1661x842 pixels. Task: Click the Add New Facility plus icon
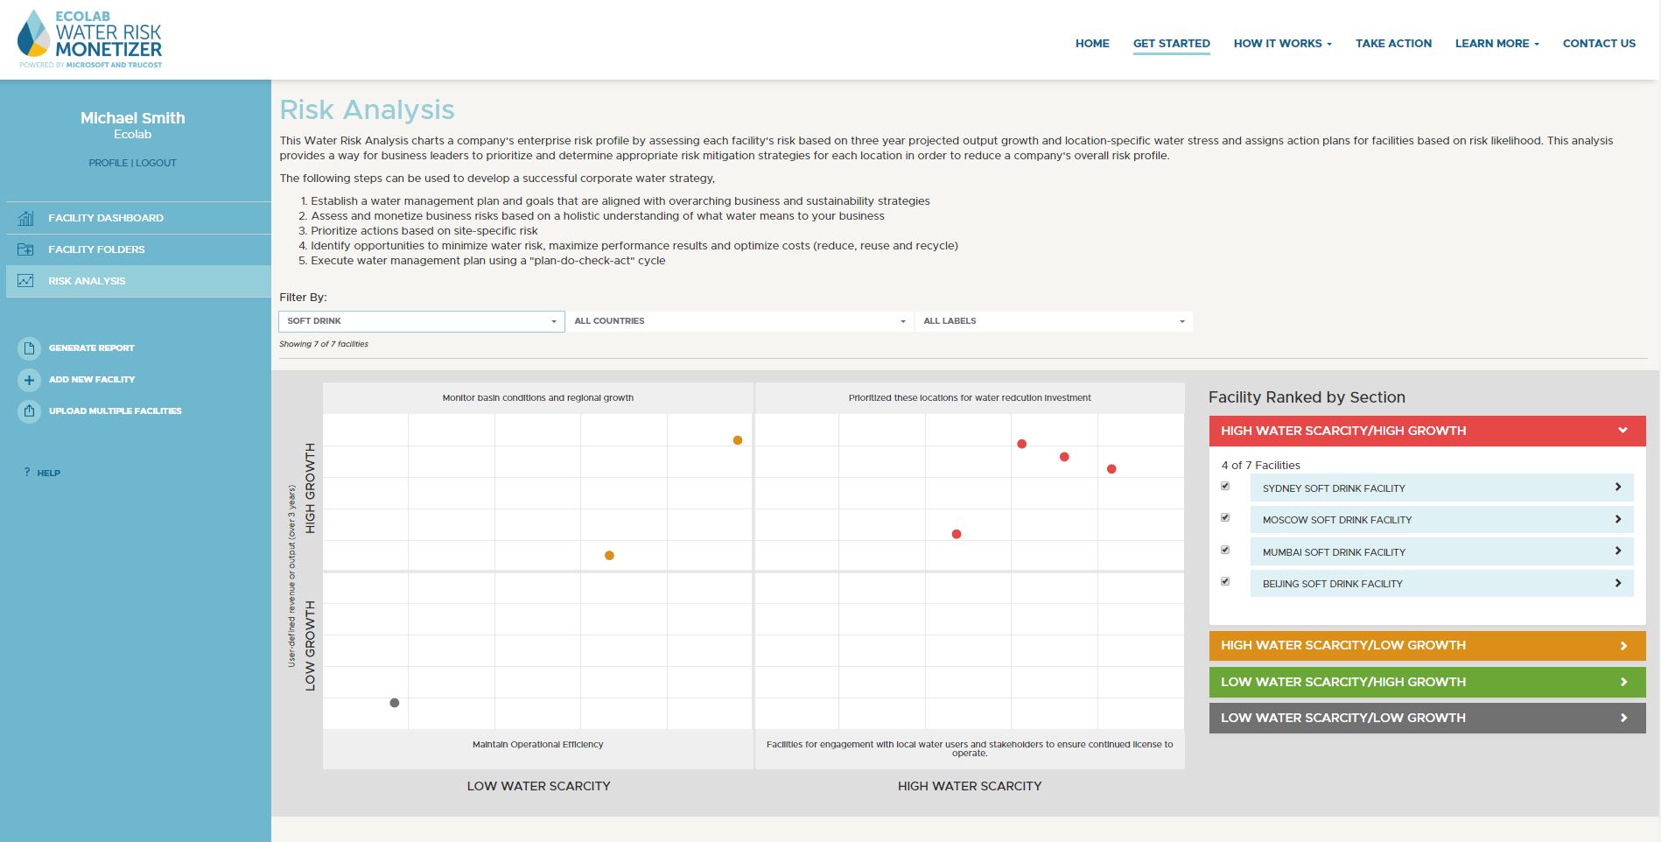(29, 380)
